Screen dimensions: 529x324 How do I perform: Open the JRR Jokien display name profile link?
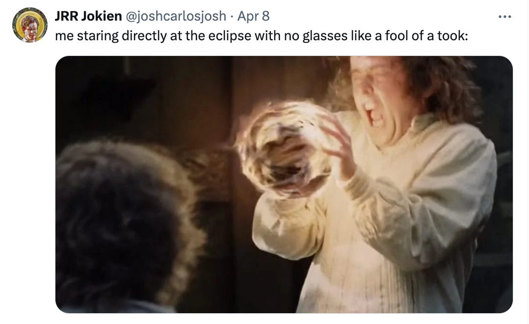[88, 16]
